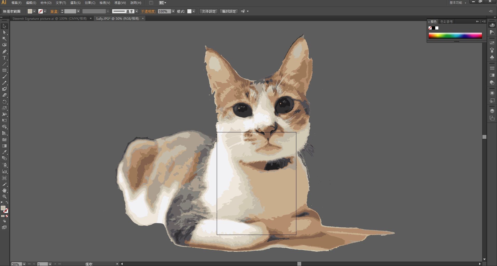This screenshot has width=497, height=266.
Task: Select the Zoom magnifier tool
Action: pyautogui.click(x=4, y=197)
